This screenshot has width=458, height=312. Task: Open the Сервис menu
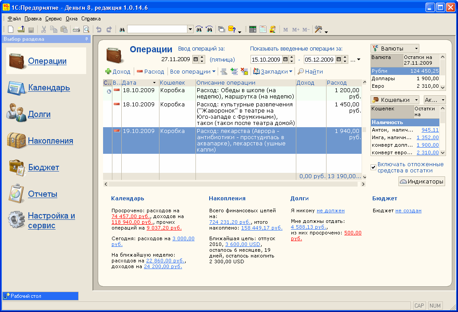click(x=53, y=19)
